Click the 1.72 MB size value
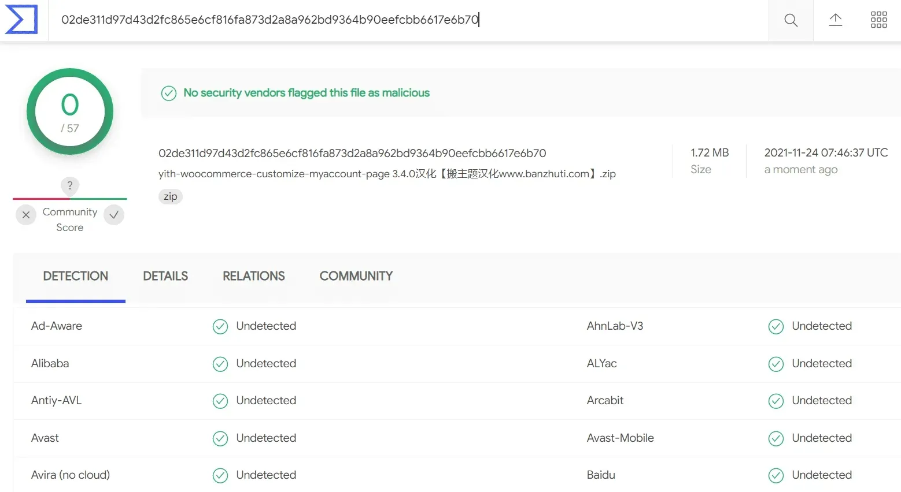 coord(710,152)
